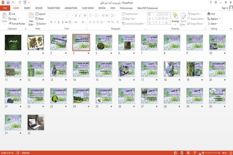Open the Shape Fill dropdown

[x=194, y=14]
